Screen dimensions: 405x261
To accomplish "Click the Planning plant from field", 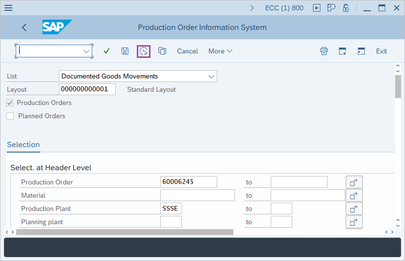I will pyautogui.click(x=171, y=222).
